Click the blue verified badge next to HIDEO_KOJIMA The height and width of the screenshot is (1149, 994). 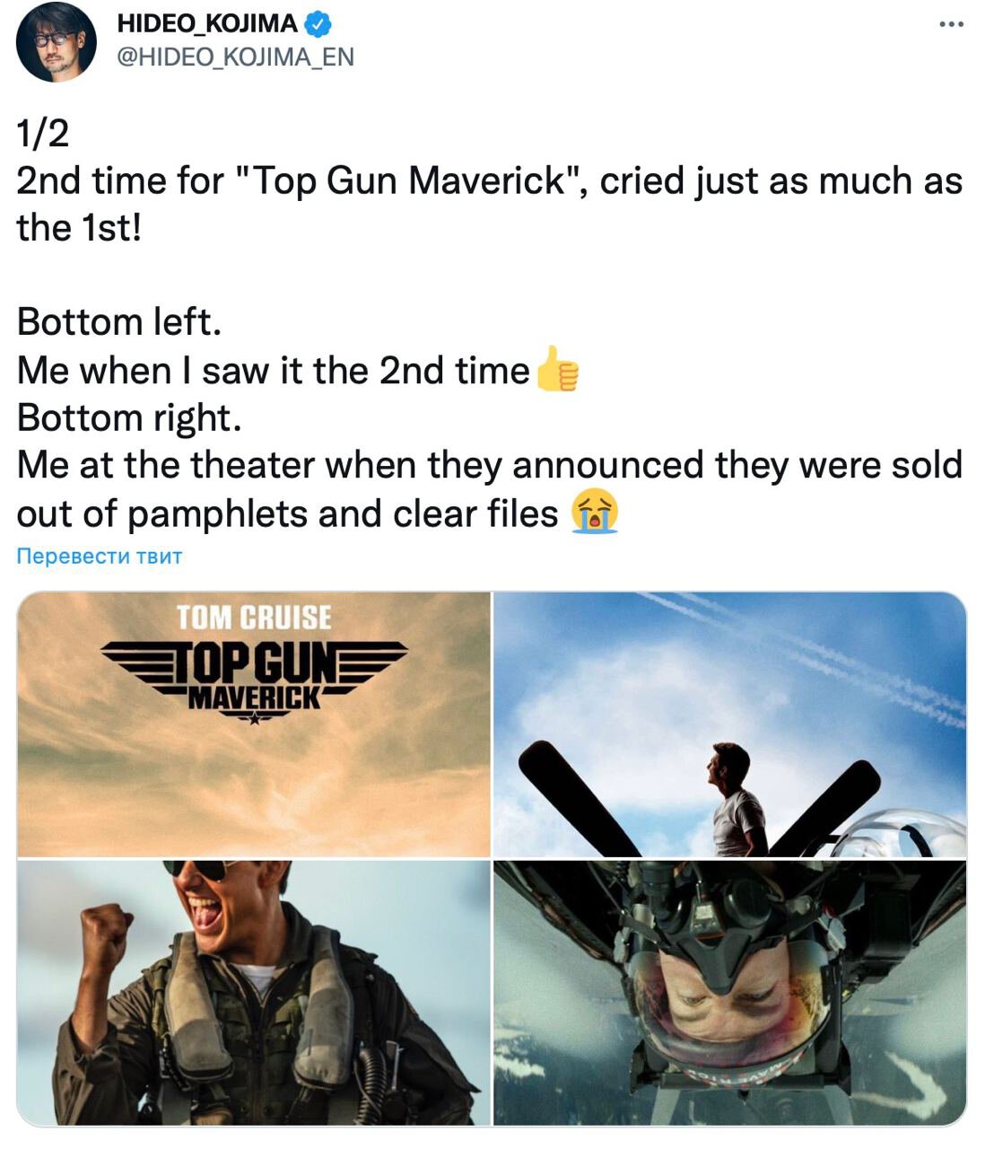click(x=319, y=22)
